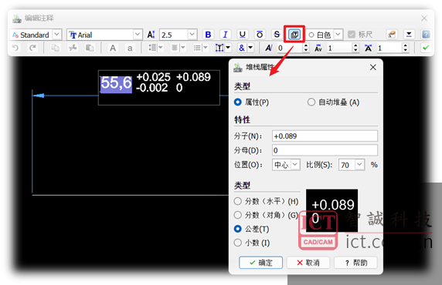Image resolution: width=442 pixels, height=285 pixels.
Task: Click the 分子(N) numerator input field
Action: tap(325, 136)
